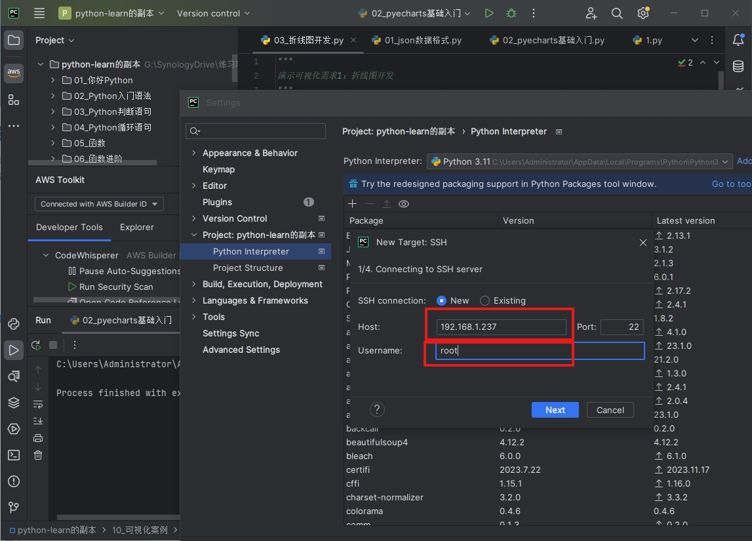
Task: Open the Database tool window icon
Action: coord(738,66)
